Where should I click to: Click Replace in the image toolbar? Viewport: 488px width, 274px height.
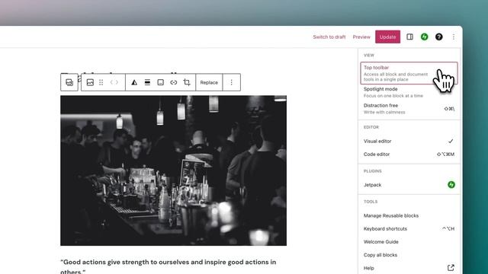pyautogui.click(x=209, y=82)
